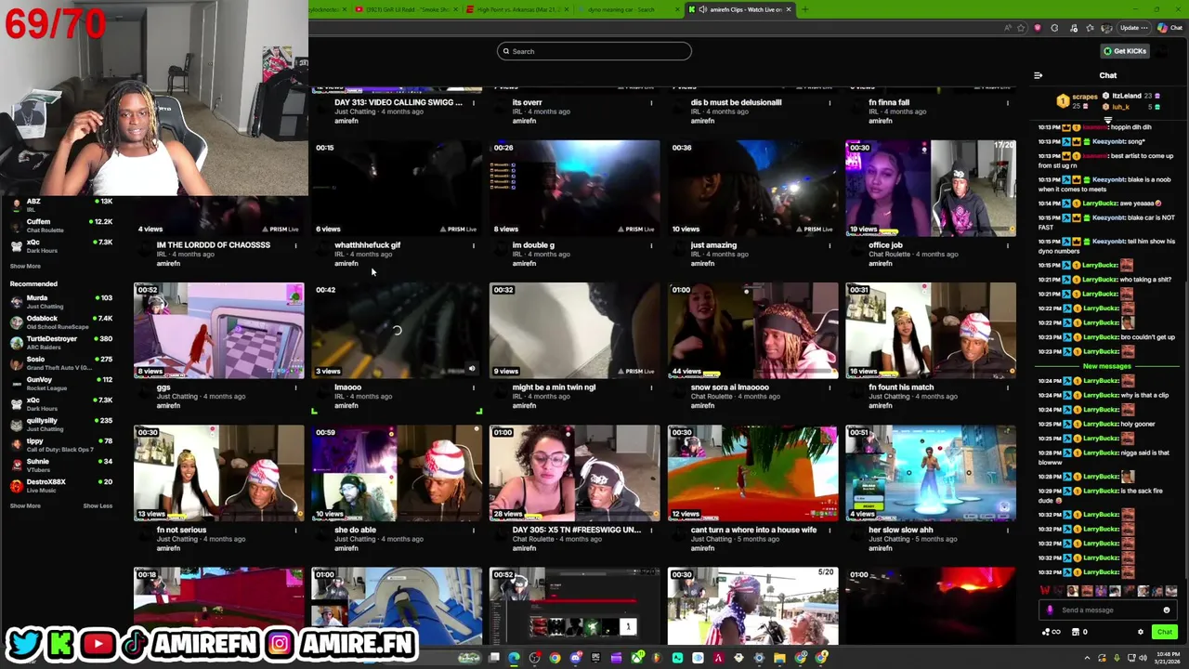Open 'DAY 325: X5 TN #FREESWIGG' clip title

[x=576, y=530]
